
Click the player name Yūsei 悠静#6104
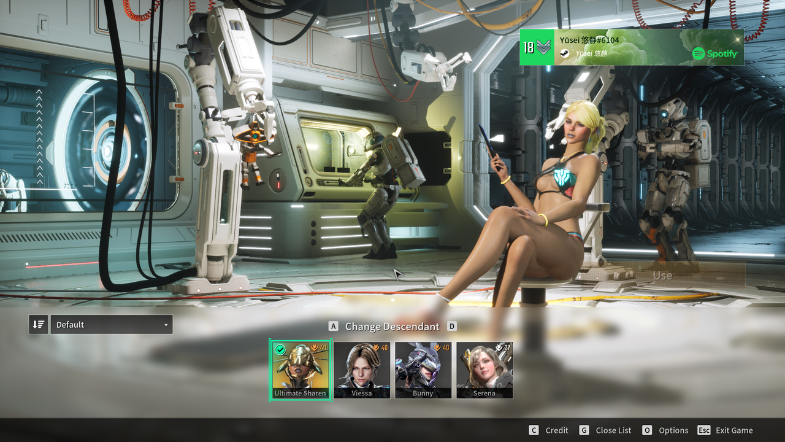(589, 40)
